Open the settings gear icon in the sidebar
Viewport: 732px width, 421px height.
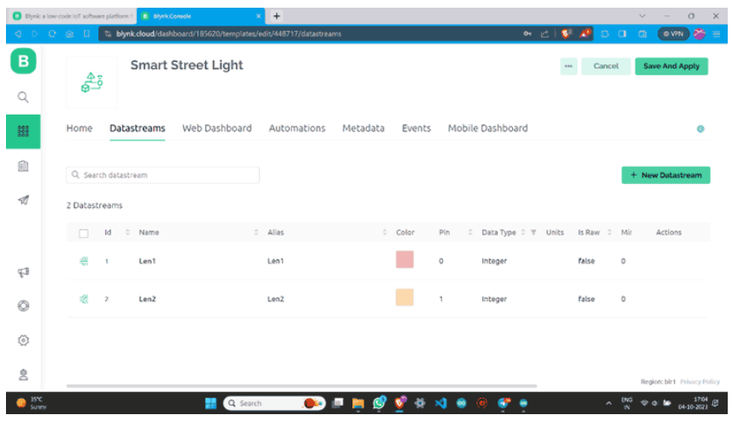[x=23, y=340]
